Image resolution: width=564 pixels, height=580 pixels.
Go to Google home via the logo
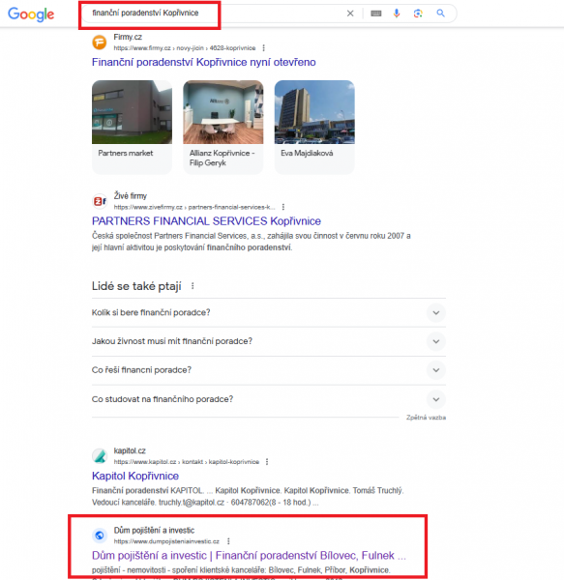coord(31,14)
